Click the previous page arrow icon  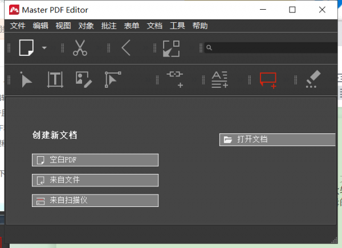[x=126, y=48]
